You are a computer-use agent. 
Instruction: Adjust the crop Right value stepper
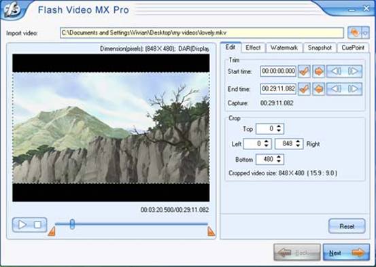click(x=298, y=144)
